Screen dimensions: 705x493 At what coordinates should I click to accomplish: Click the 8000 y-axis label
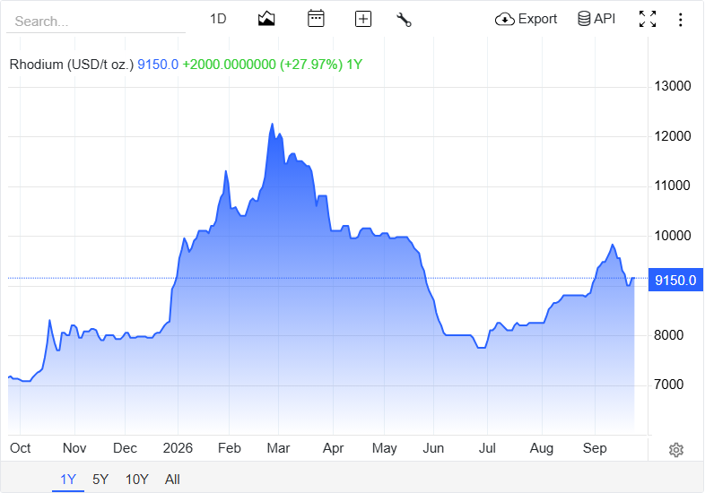point(668,335)
